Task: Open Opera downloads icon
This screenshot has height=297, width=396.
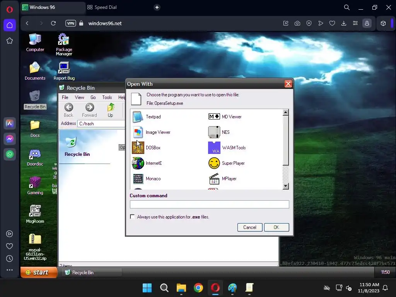Action: point(343,23)
